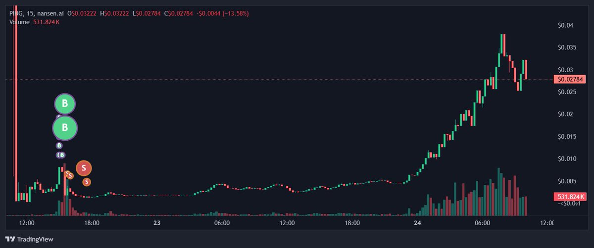The image size is (594, 248).
Task: Click the $0.03 price axis label
Action: tap(566, 70)
